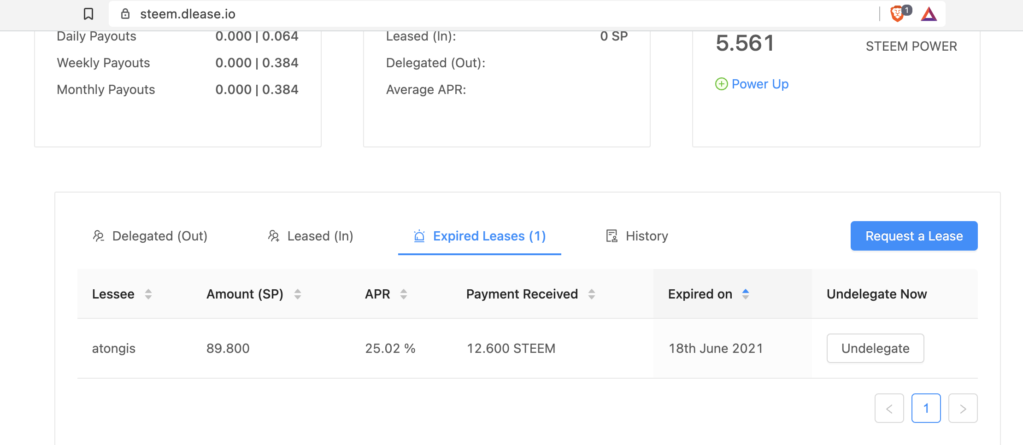Sort table by Lessee column arrows

click(x=148, y=294)
